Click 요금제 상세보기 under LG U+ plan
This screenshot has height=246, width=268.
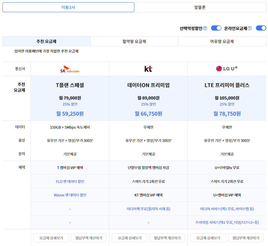(208, 238)
